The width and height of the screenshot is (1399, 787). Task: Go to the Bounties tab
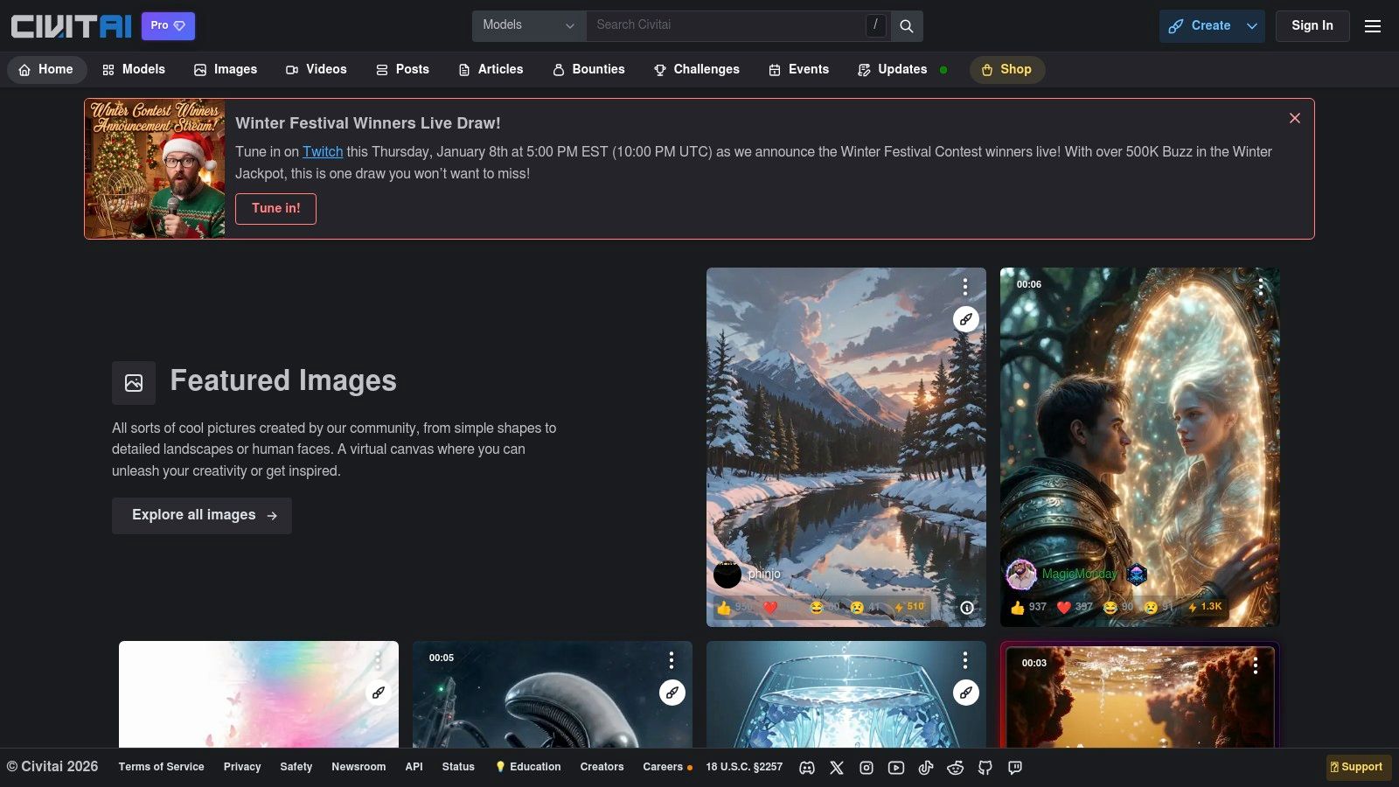(x=588, y=69)
